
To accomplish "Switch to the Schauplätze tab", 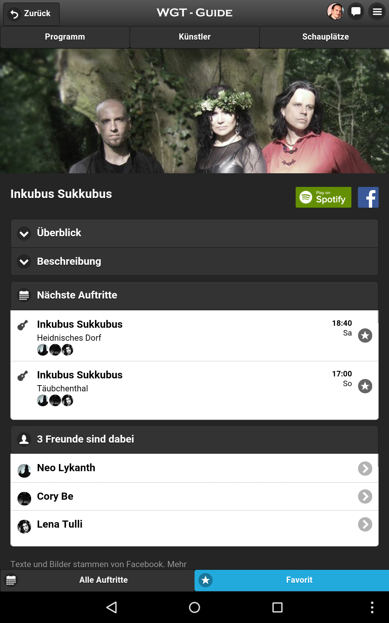I will [x=325, y=37].
